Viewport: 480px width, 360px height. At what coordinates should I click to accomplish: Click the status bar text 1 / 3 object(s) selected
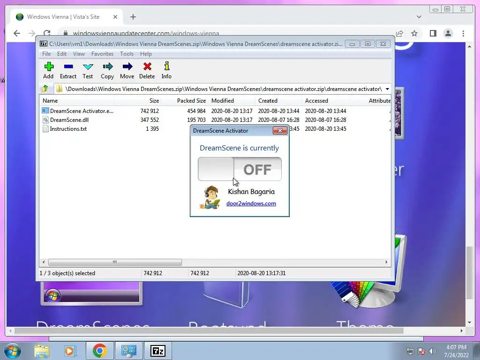click(67, 273)
